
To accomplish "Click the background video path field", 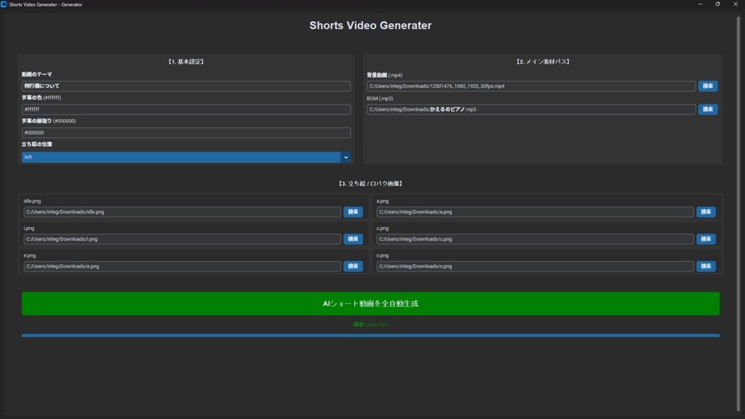I will [x=531, y=86].
